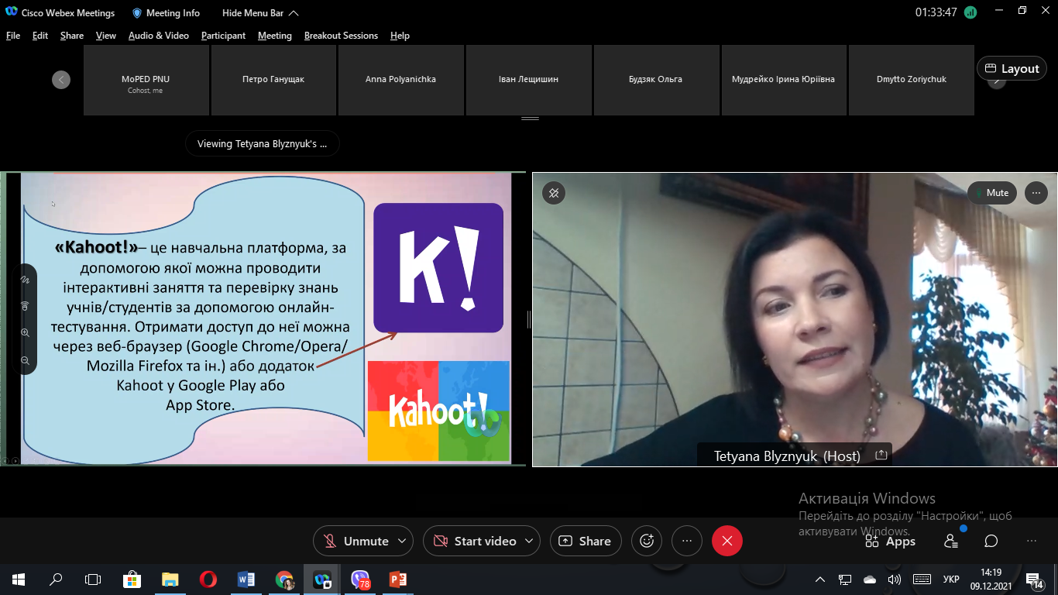Expand the video options arrow next to Start video
Image resolution: width=1058 pixels, height=595 pixels.
(x=529, y=541)
